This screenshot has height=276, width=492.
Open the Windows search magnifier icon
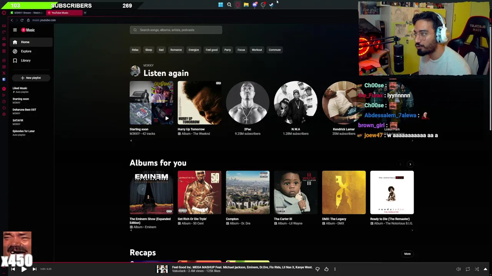point(229,5)
